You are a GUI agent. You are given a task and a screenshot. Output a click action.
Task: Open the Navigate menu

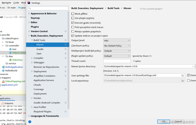coord(7,2)
